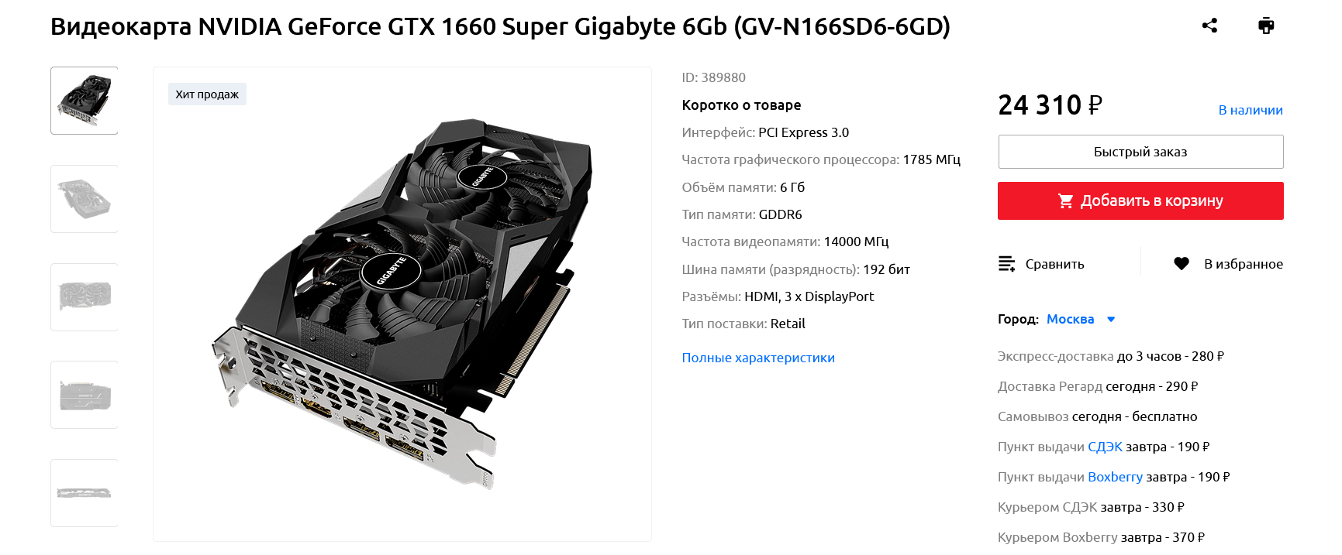The width and height of the screenshot is (1342, 555).
Task: Select third thumbnail with front fan view
Action: 85,297
